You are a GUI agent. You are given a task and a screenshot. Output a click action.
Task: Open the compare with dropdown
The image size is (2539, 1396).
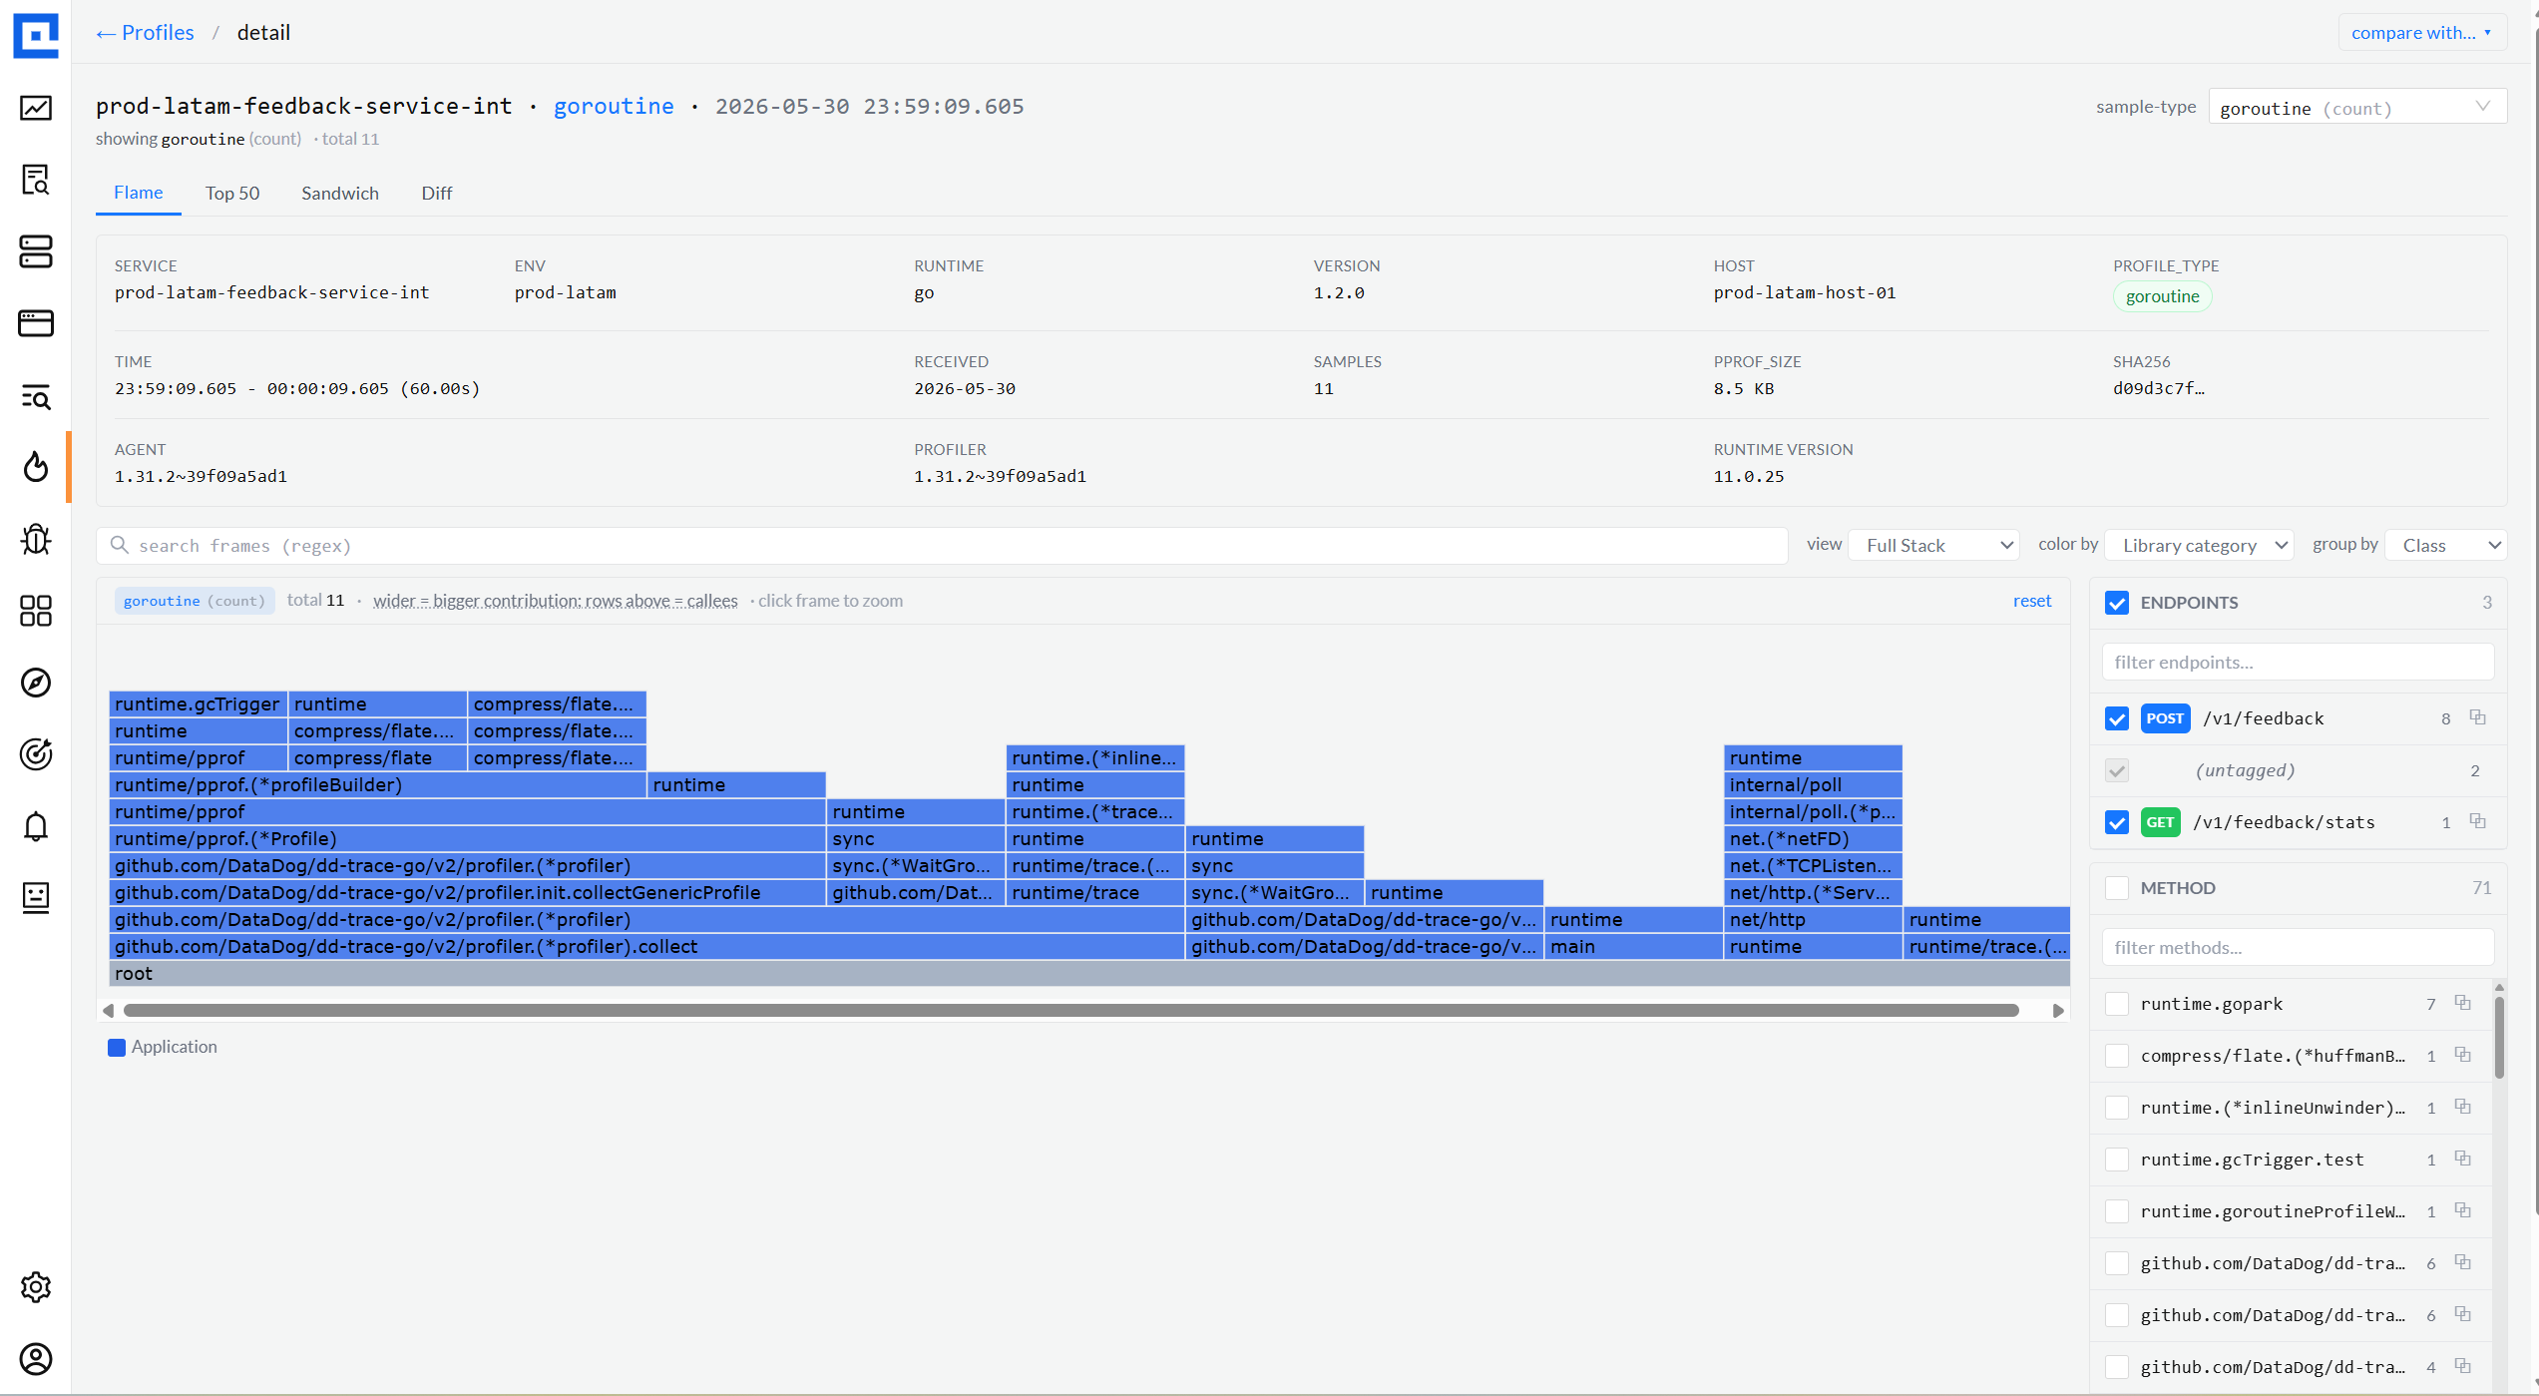[2422, 33]
